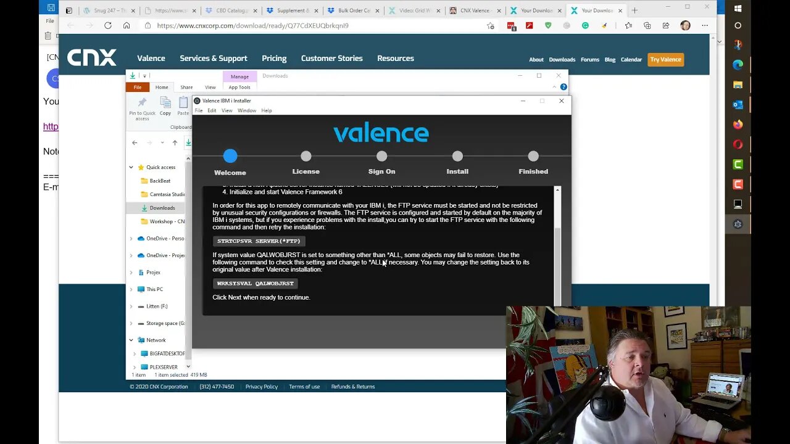Select Workshop folder in navigation pane
Screen dimensions: 790x444
pos(163,221)
